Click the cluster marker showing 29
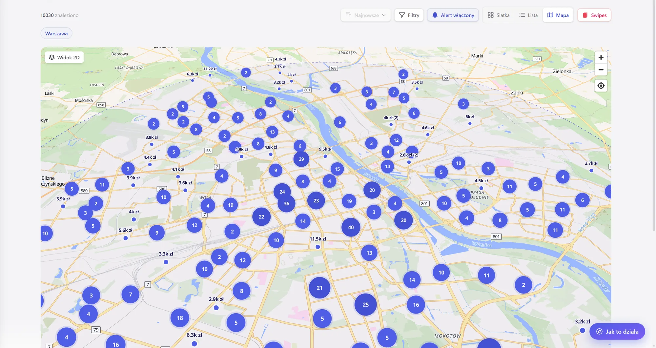Viewport: 656px width, 348px height. pyautogui.click(x=301, y=159)
